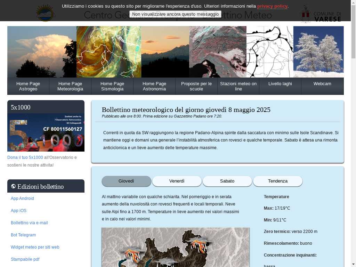
Task: Open the Webcam menu item
Action: click(322, 86)
